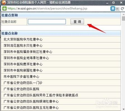Choose 深圳市中医院福田保税区社康中心 row
The image size is (125, 111).
point(61,52)
